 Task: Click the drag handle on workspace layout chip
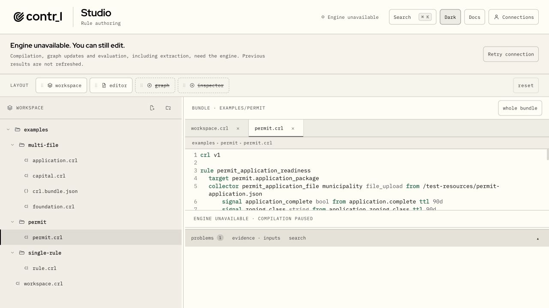pos(42,86)
